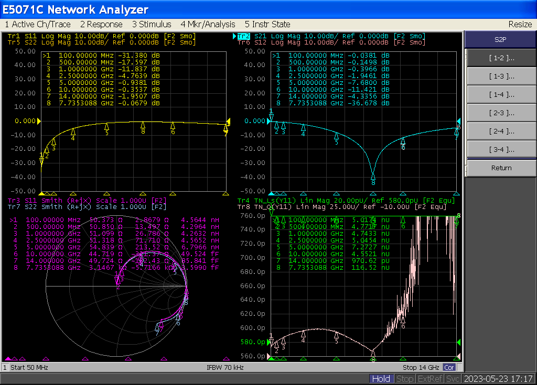Click the Stop status indicator in the status bar
This screenshot has height=385, width=537.
(404, 379)
